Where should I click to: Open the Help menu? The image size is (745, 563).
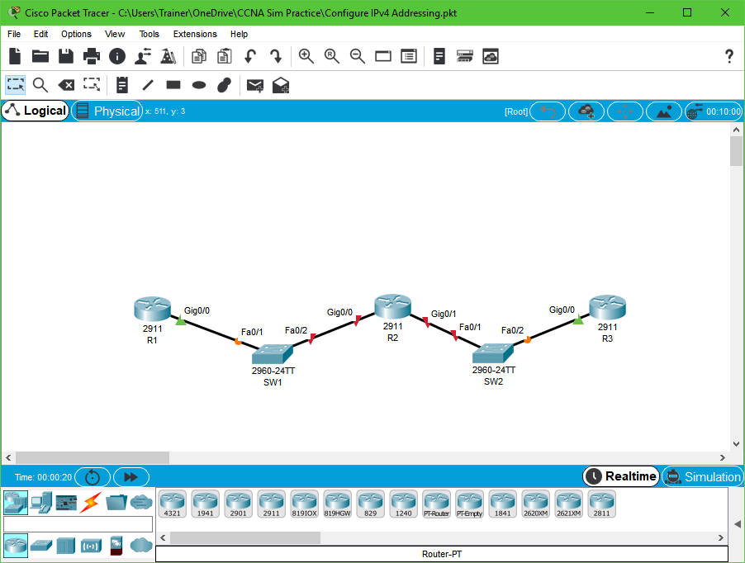[x=239, y=34]
